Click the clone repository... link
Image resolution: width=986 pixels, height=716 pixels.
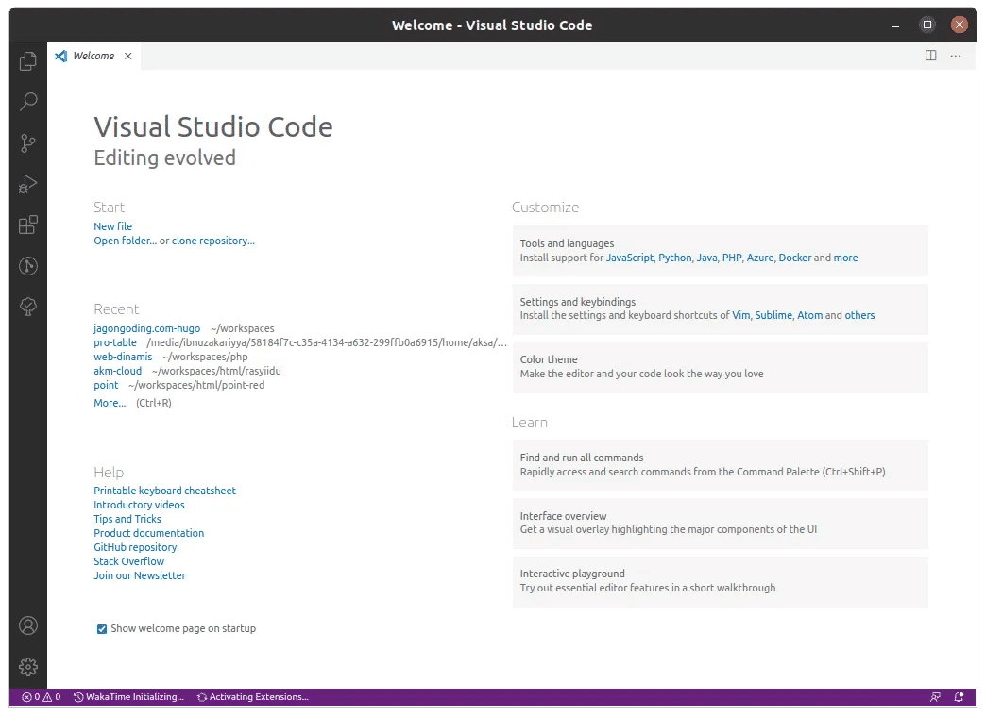coord(213,241)
